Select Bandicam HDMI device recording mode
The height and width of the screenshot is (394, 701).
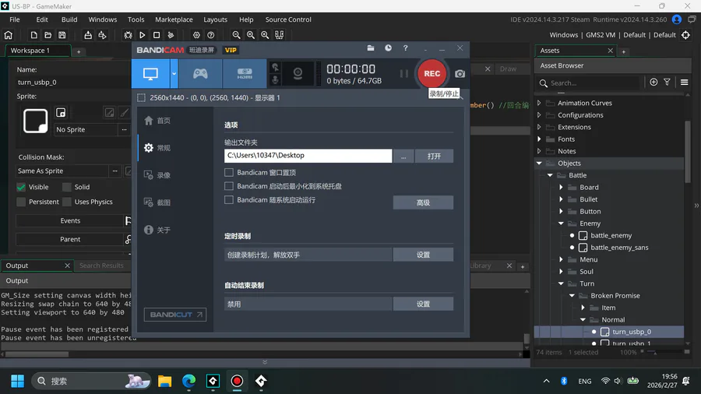[245, 74]
